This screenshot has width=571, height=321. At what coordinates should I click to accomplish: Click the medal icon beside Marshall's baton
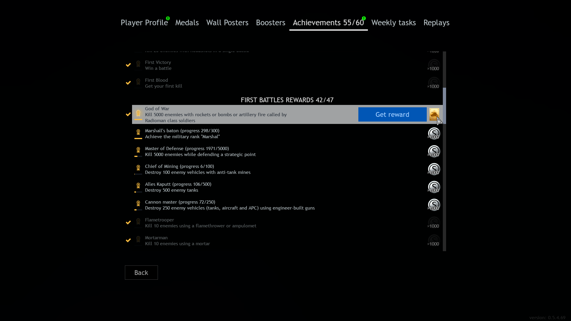point(138,132)
